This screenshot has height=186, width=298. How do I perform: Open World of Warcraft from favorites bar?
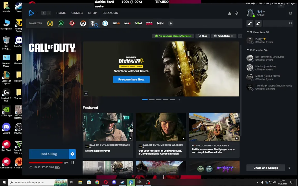50,23
